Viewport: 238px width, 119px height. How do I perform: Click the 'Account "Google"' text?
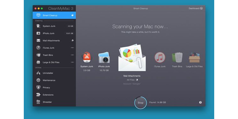point(132,84)
